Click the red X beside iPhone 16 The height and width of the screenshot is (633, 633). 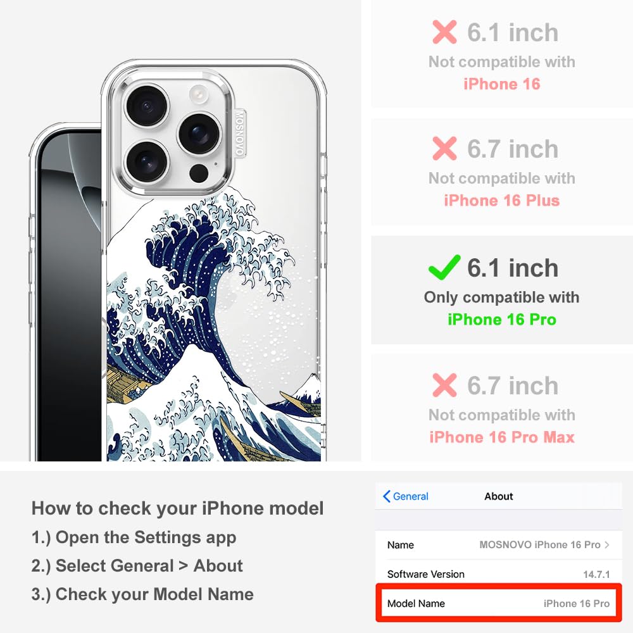[x=444, y=32]
